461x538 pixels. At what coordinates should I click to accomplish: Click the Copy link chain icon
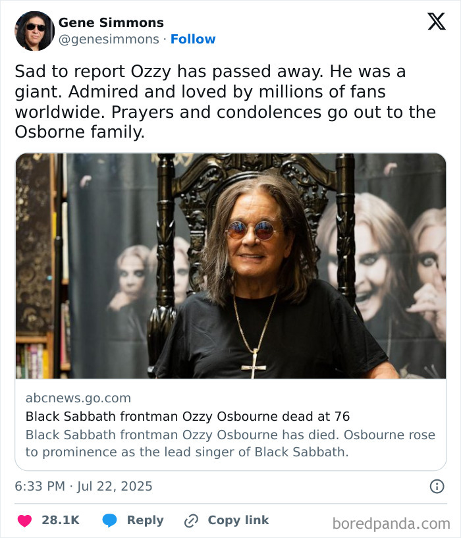[191, 520]
